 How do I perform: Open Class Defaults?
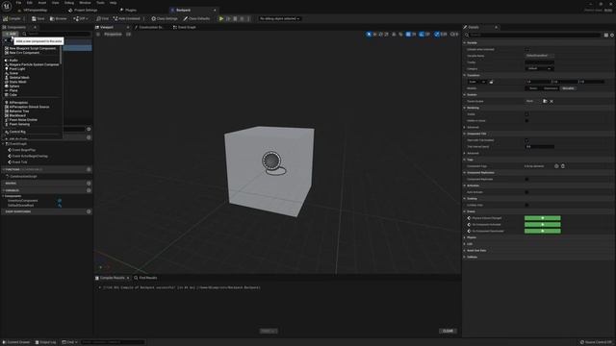click(x=196, y=18)
